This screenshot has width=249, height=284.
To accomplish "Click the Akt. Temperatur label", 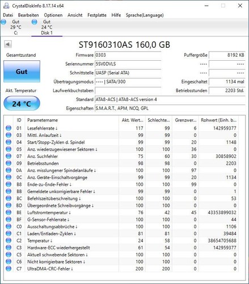I will pyautogui.click(x=21, y=90).
